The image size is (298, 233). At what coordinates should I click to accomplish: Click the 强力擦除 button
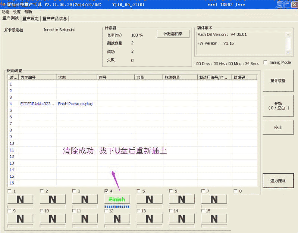point(278,181)
